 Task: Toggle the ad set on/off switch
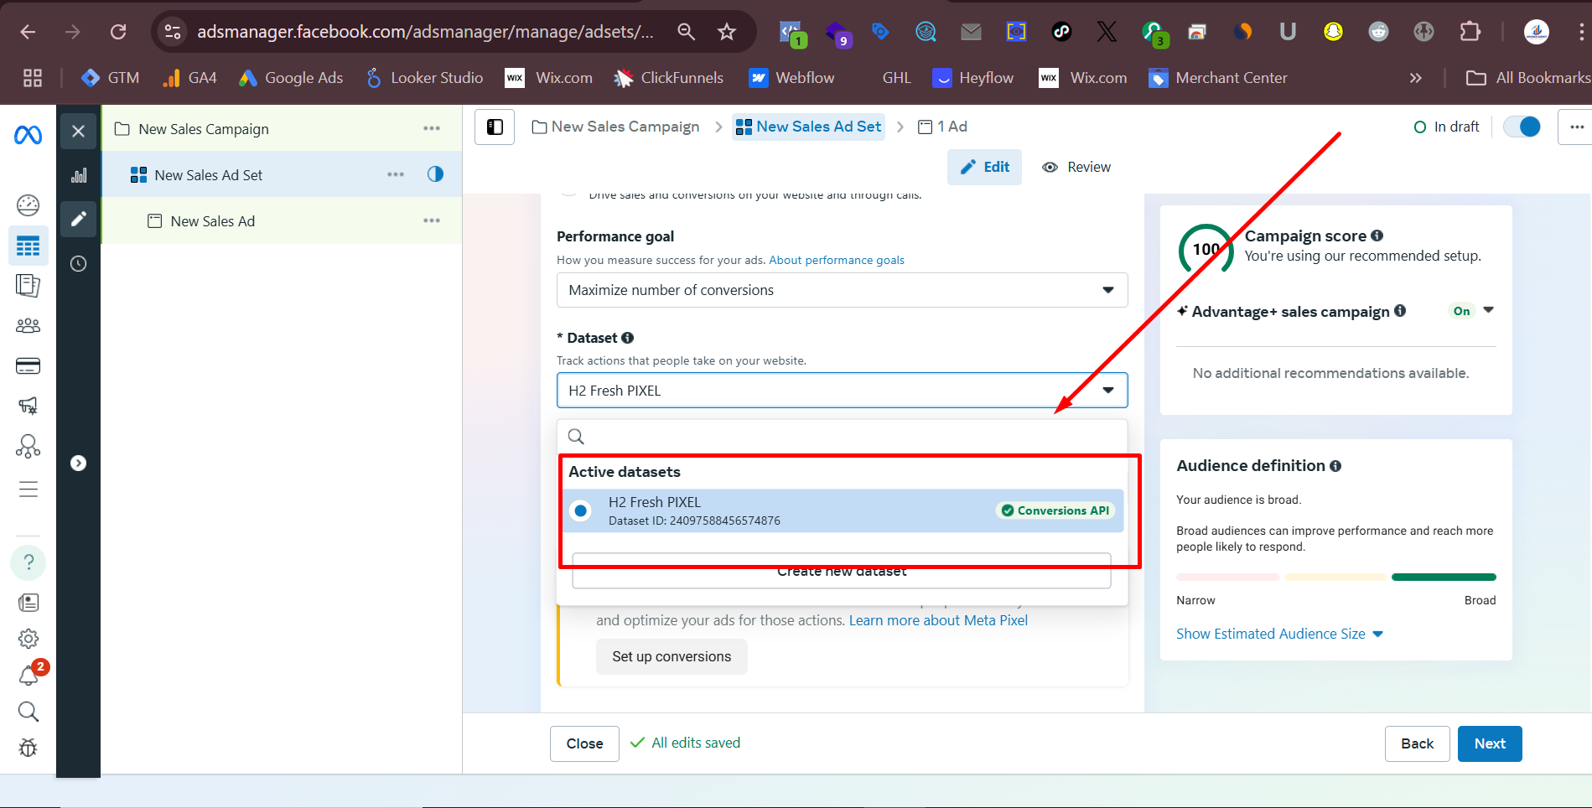click(1522, 127)
